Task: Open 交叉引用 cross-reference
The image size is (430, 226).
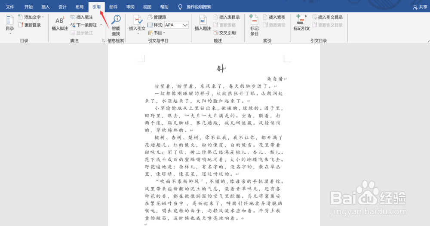Action: 224,33
